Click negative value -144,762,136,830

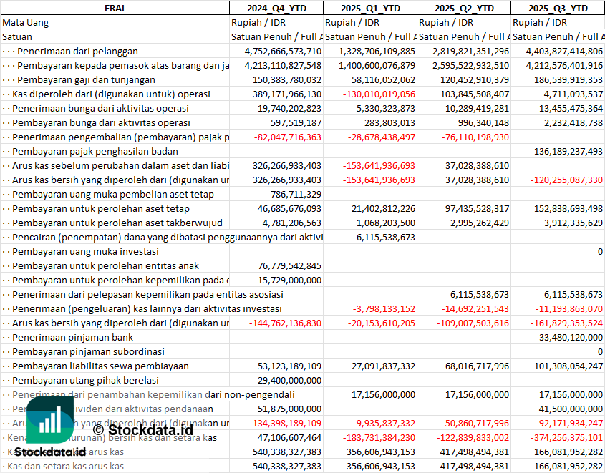point(285,323)
